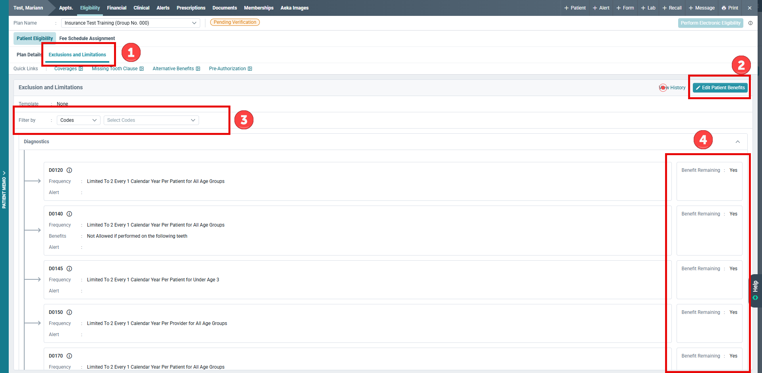Viewport: 762px width, 373px height.
Task: Click 'Not Allowed if performed on the following teeth'
Action: (x=137, y=236)
